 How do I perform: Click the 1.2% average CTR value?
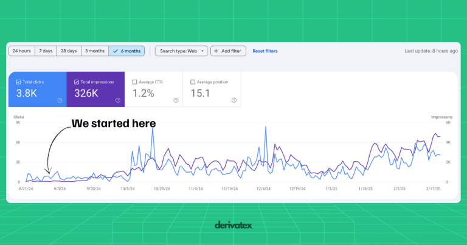pyautogui.click(x=144, y=93)
